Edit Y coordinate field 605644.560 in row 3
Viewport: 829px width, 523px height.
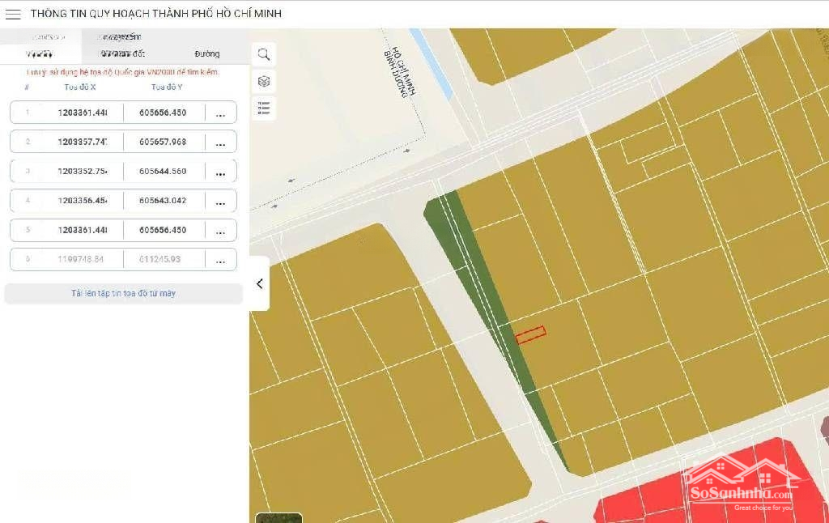tap(163, 171)
